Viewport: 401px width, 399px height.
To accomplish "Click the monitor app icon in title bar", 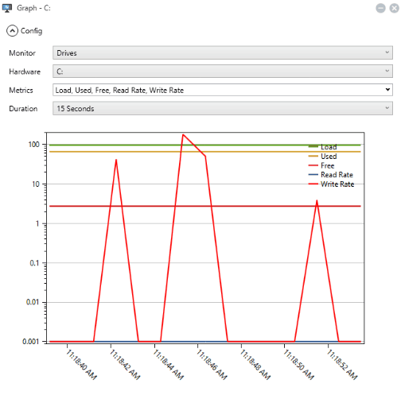I will (x=7, y=8).
